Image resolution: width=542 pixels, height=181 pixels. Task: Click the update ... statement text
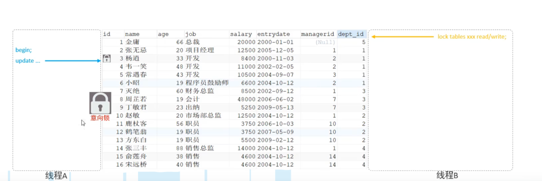(x=28, y=61)
